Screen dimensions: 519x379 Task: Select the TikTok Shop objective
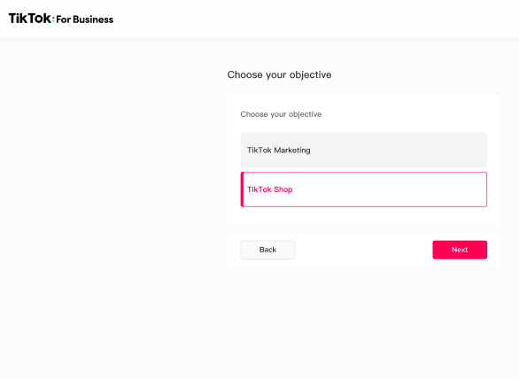(363, 189)
